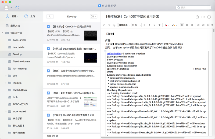Click the redo icon in the editor toolbar
The image size is (215, 139).
[109, 25]
